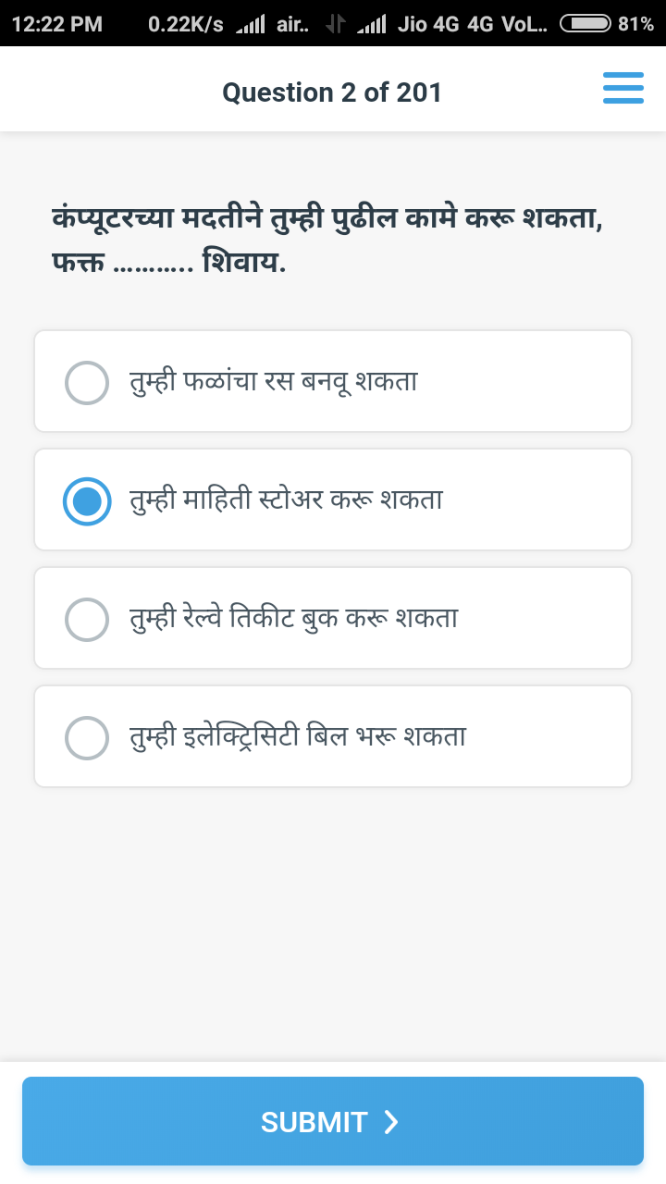Tap the answer text 'तुम्ही इलेक्ट्रिसिटी बिल भरू शकता'
Image resolution: width=666 pixels, height=1184 pixels.
pos(298,736)
